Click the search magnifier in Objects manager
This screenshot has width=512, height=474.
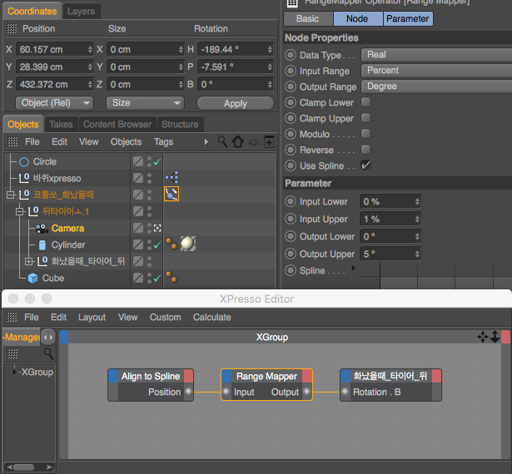point(222,142)
